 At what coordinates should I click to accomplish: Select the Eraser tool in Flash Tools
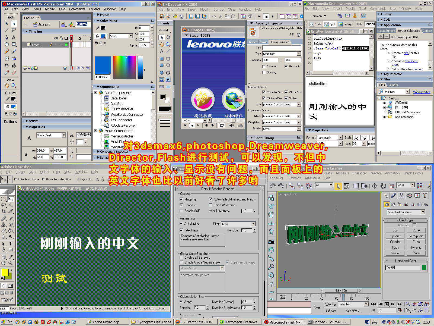coord(14,73)
